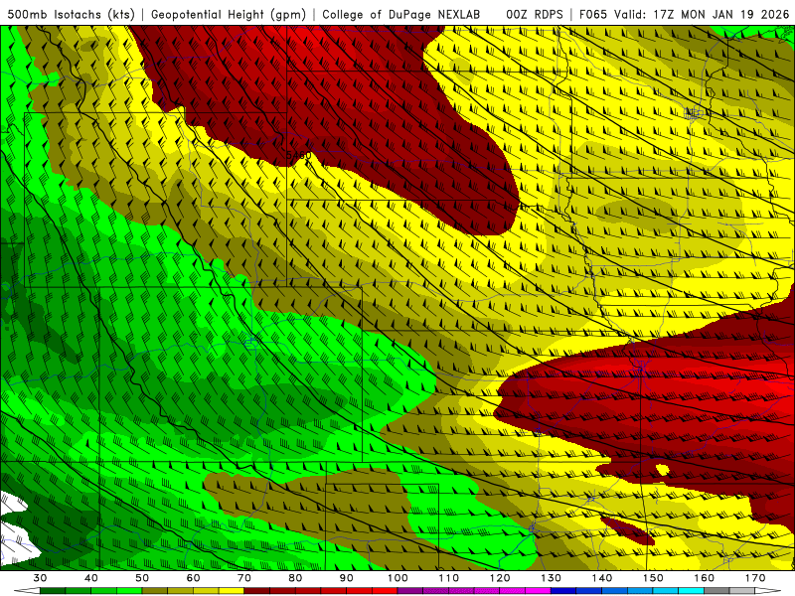Click the '100' value on the legend
The height and width of the screenshot is (596, 795).
point(397,578)
